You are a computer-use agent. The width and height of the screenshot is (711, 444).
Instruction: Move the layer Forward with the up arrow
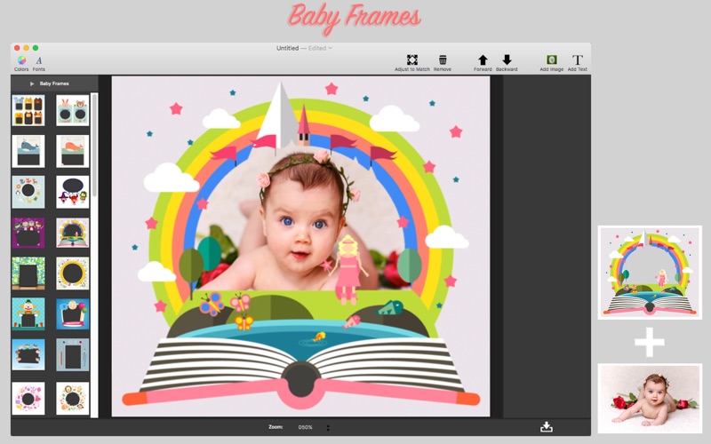(483, 59)
